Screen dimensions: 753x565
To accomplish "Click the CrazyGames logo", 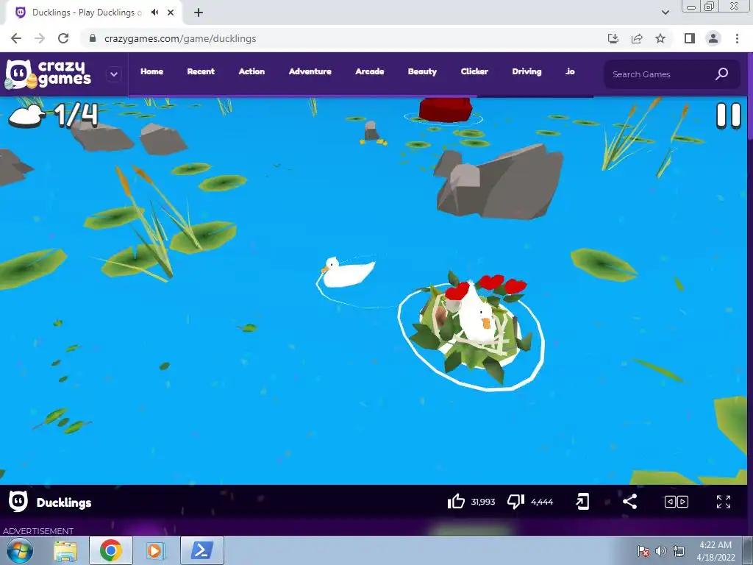I will (48, 74).
